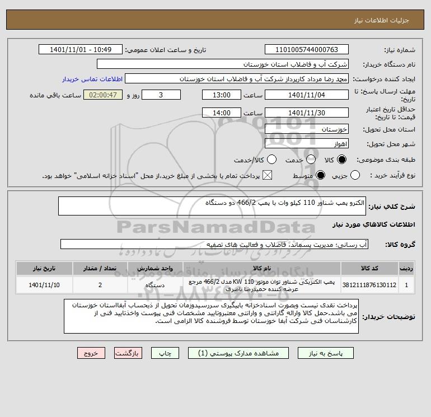The image size is (431, 417).
Task: Click the نوع فرآیند خرید label
Action: coord(392,175)
